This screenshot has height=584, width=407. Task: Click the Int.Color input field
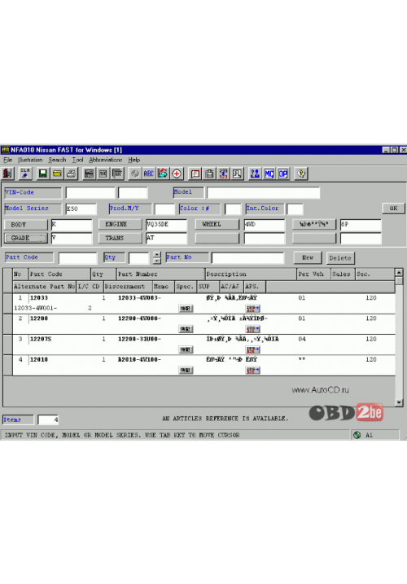coord(295,209)
